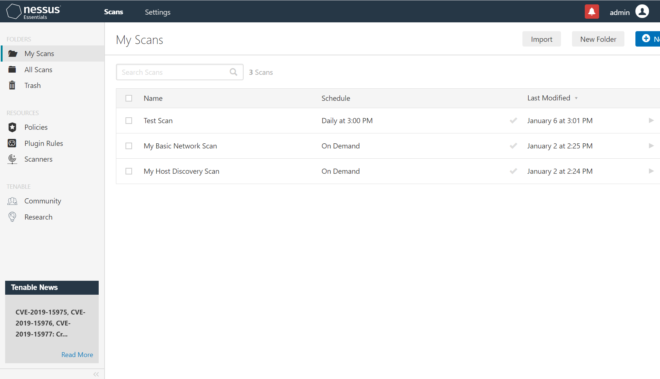Click Read More in Tenable News
The width and height of the screenshot is (660, 379).
click(x=77, y=355)
